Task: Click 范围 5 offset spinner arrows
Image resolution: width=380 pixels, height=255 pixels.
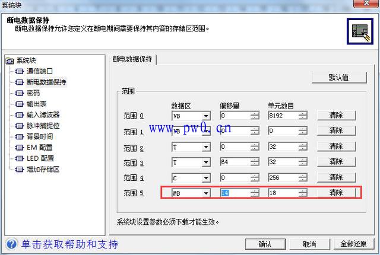Action: pos(255,193)
